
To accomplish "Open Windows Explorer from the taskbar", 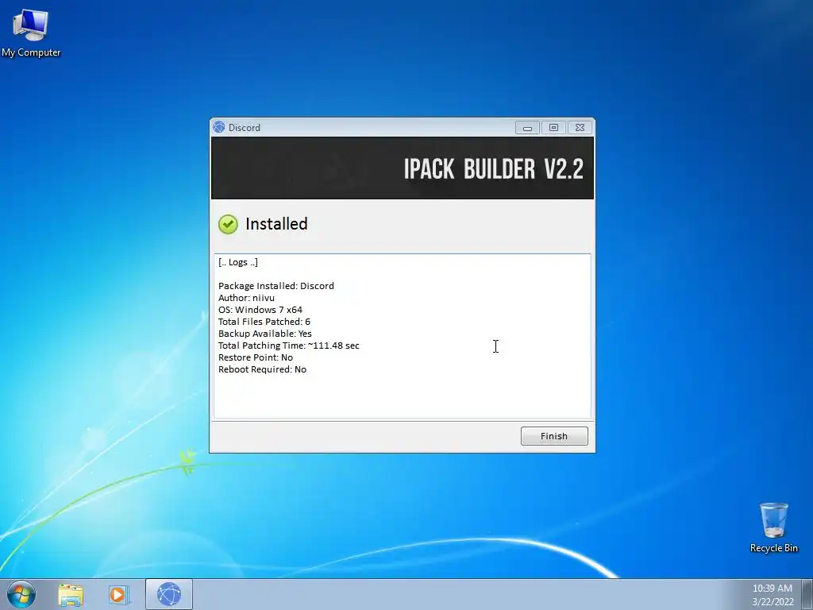I will 71,594.
